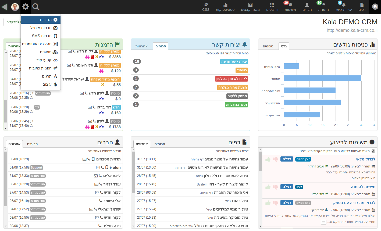Click the אתמול bar in the visitors chart
This screenshot has width=381, height=231.
(323, 78)
